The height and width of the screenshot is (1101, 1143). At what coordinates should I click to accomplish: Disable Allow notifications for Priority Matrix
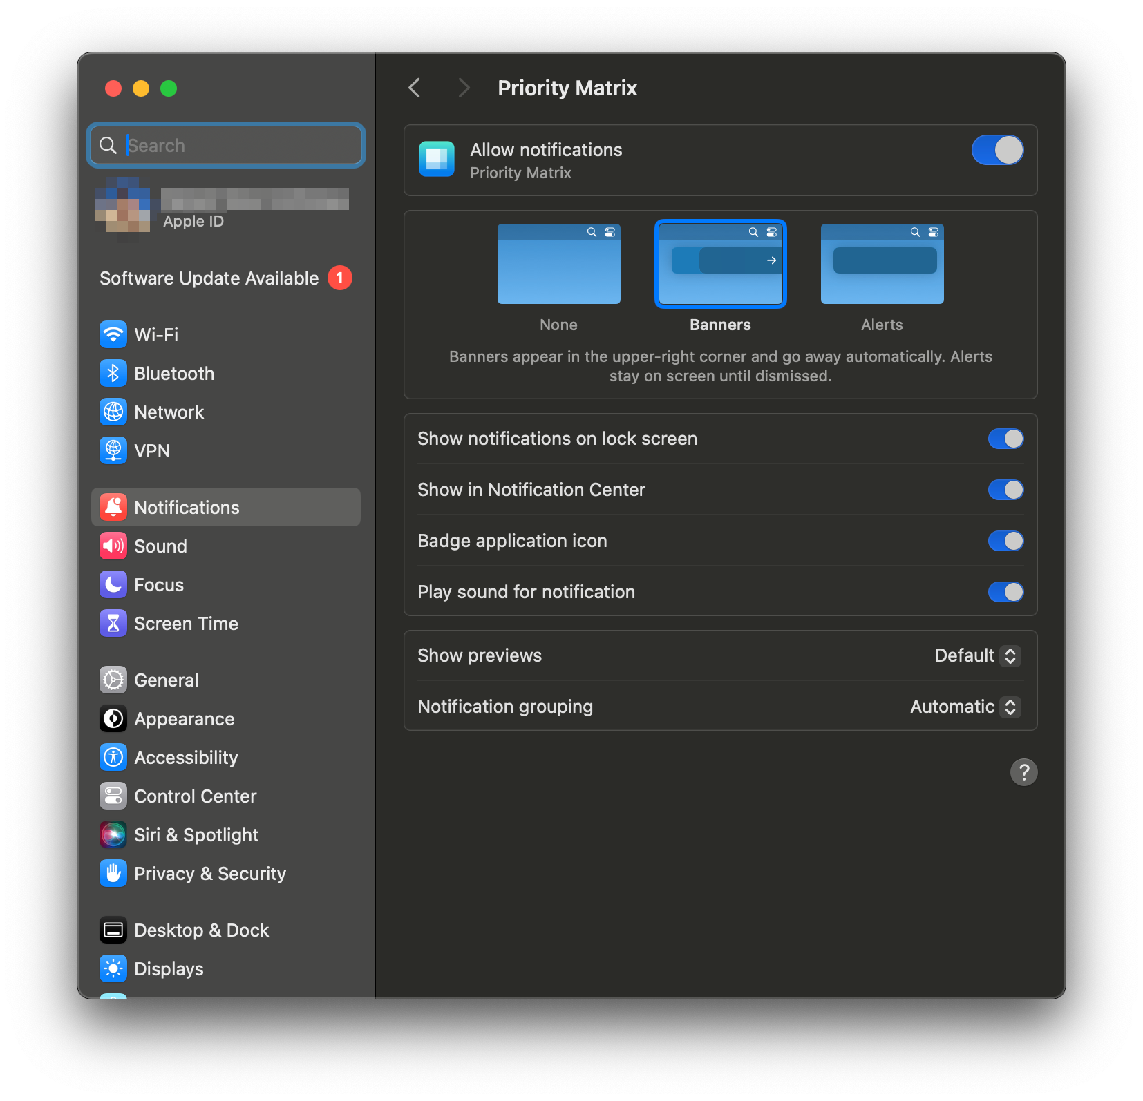(997, 150)
